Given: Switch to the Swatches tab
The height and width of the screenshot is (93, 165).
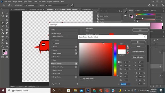Looking at the screenshot, I should click(137, 11).
